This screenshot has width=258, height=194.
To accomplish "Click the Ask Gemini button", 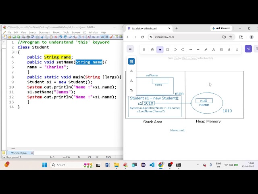I will point(221,28).
